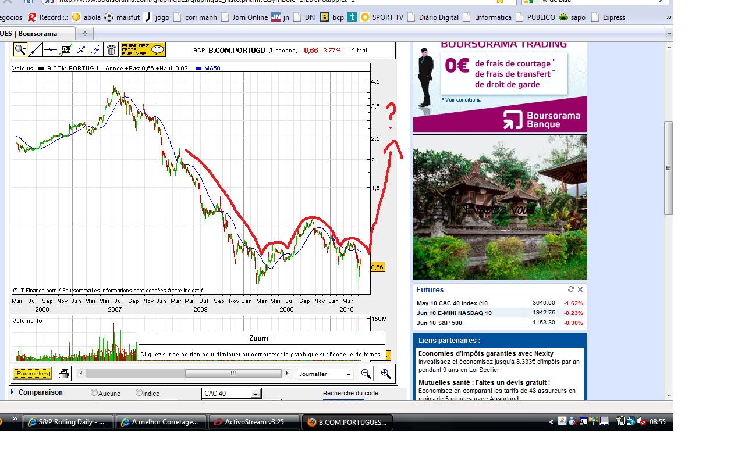Viewport: 745px width, 465px height.
Task: Select the zoom magnifier chart tool
Action: 20,49
